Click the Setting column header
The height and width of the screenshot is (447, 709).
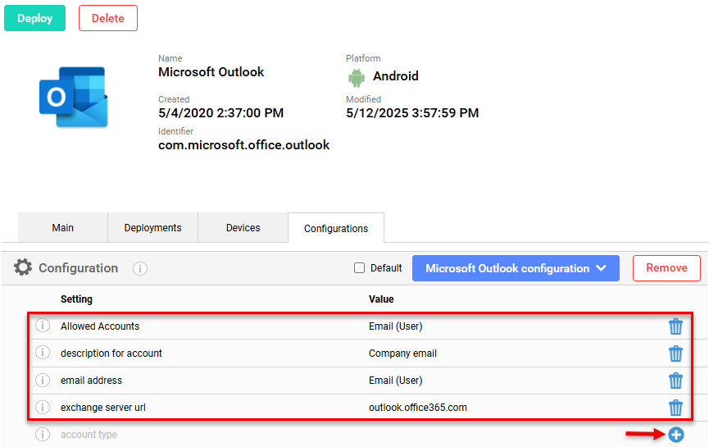76,299
